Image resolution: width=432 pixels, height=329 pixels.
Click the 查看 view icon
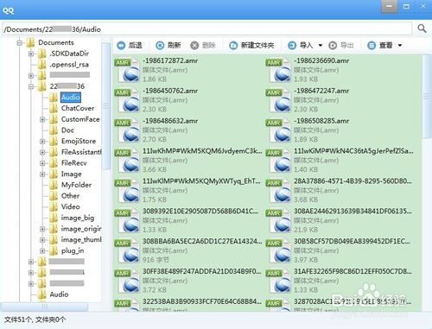tap(372, 45)
